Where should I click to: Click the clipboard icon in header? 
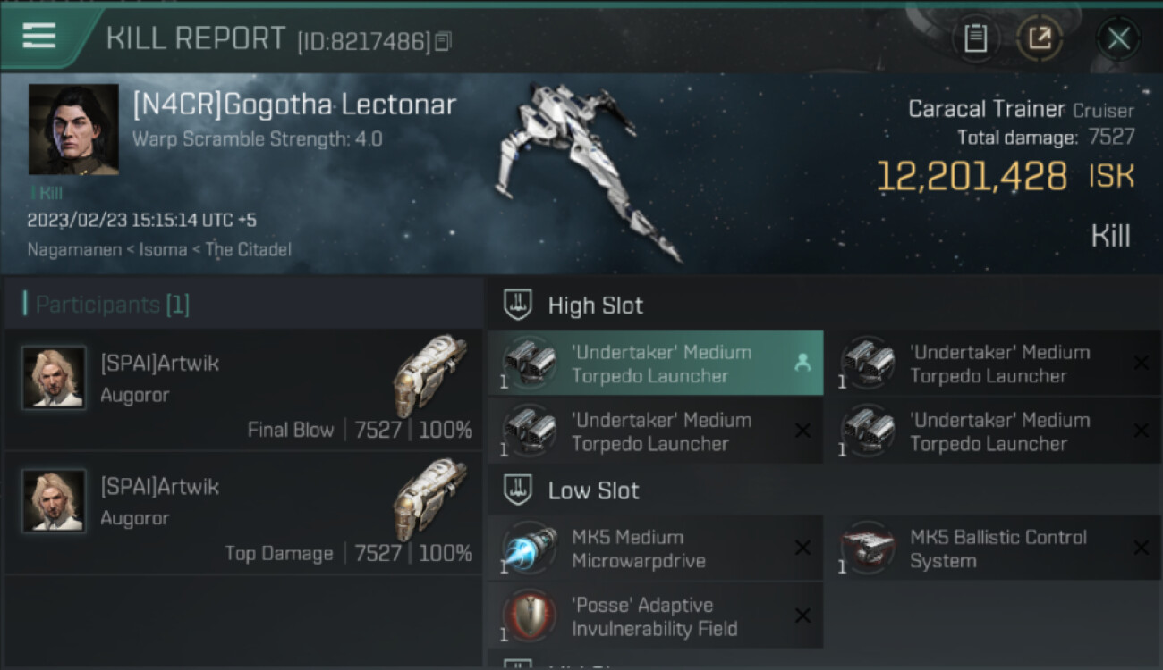click(975, 38)
